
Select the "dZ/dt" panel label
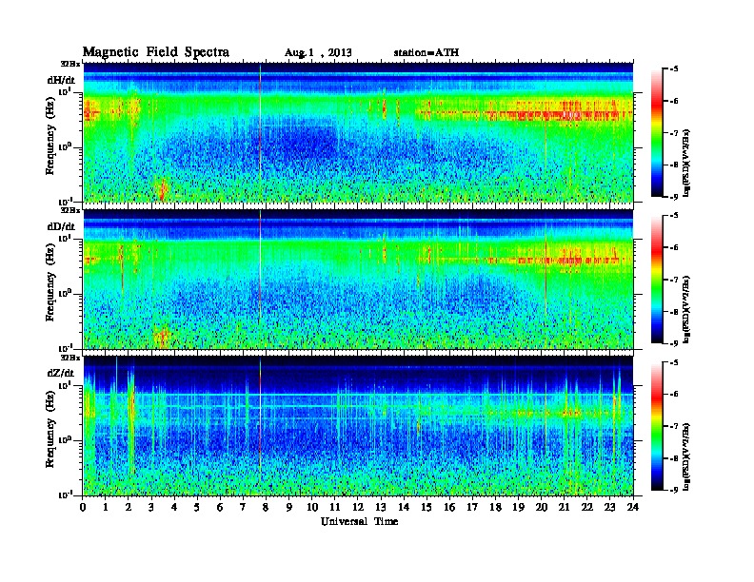(61, 373)
